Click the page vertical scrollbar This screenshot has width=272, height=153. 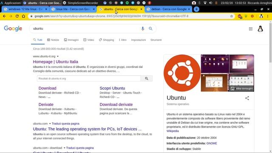click(270, 42)
